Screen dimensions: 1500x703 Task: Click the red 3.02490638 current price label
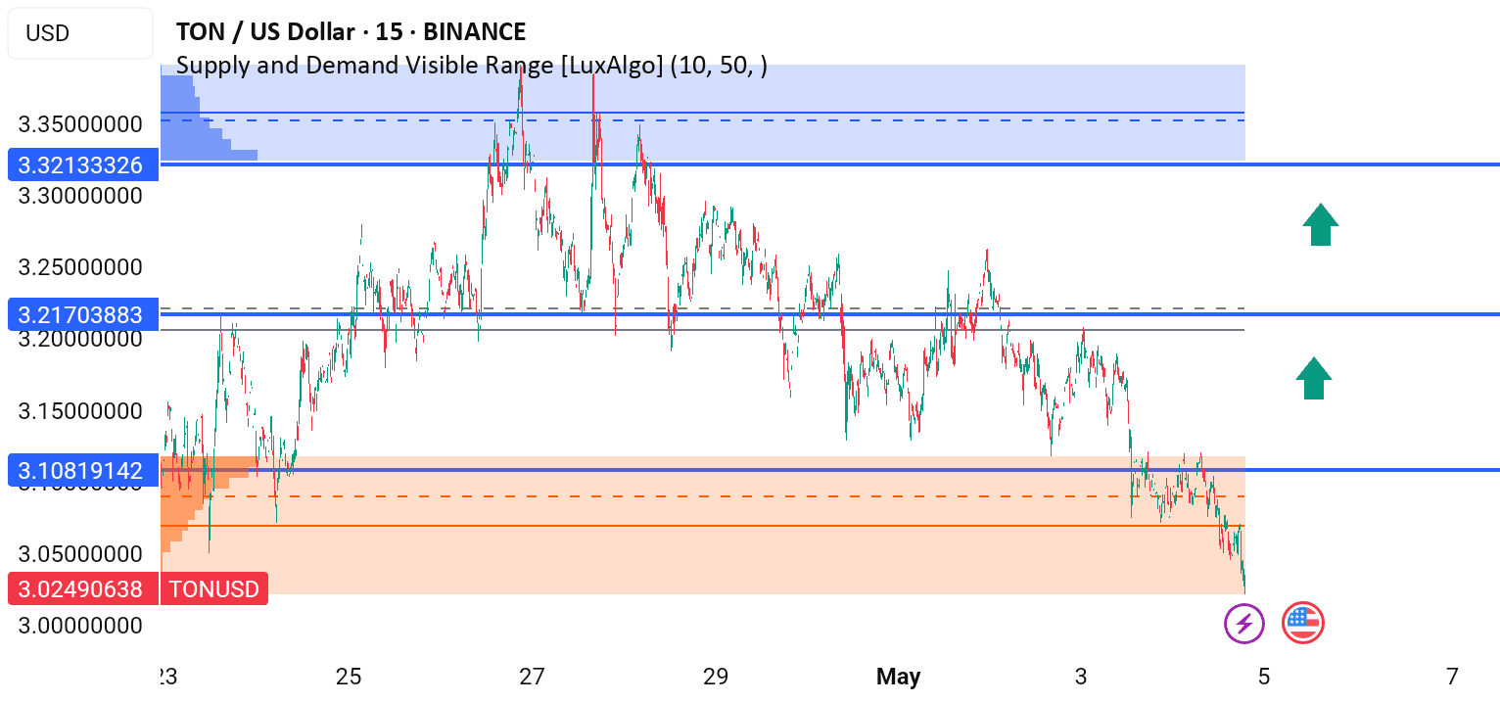[82, 589]
